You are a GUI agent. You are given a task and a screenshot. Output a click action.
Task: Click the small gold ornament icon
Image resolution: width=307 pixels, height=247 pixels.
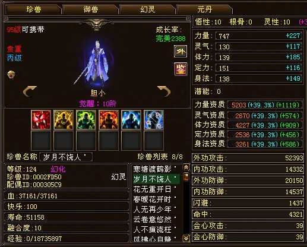pos(11,75)
